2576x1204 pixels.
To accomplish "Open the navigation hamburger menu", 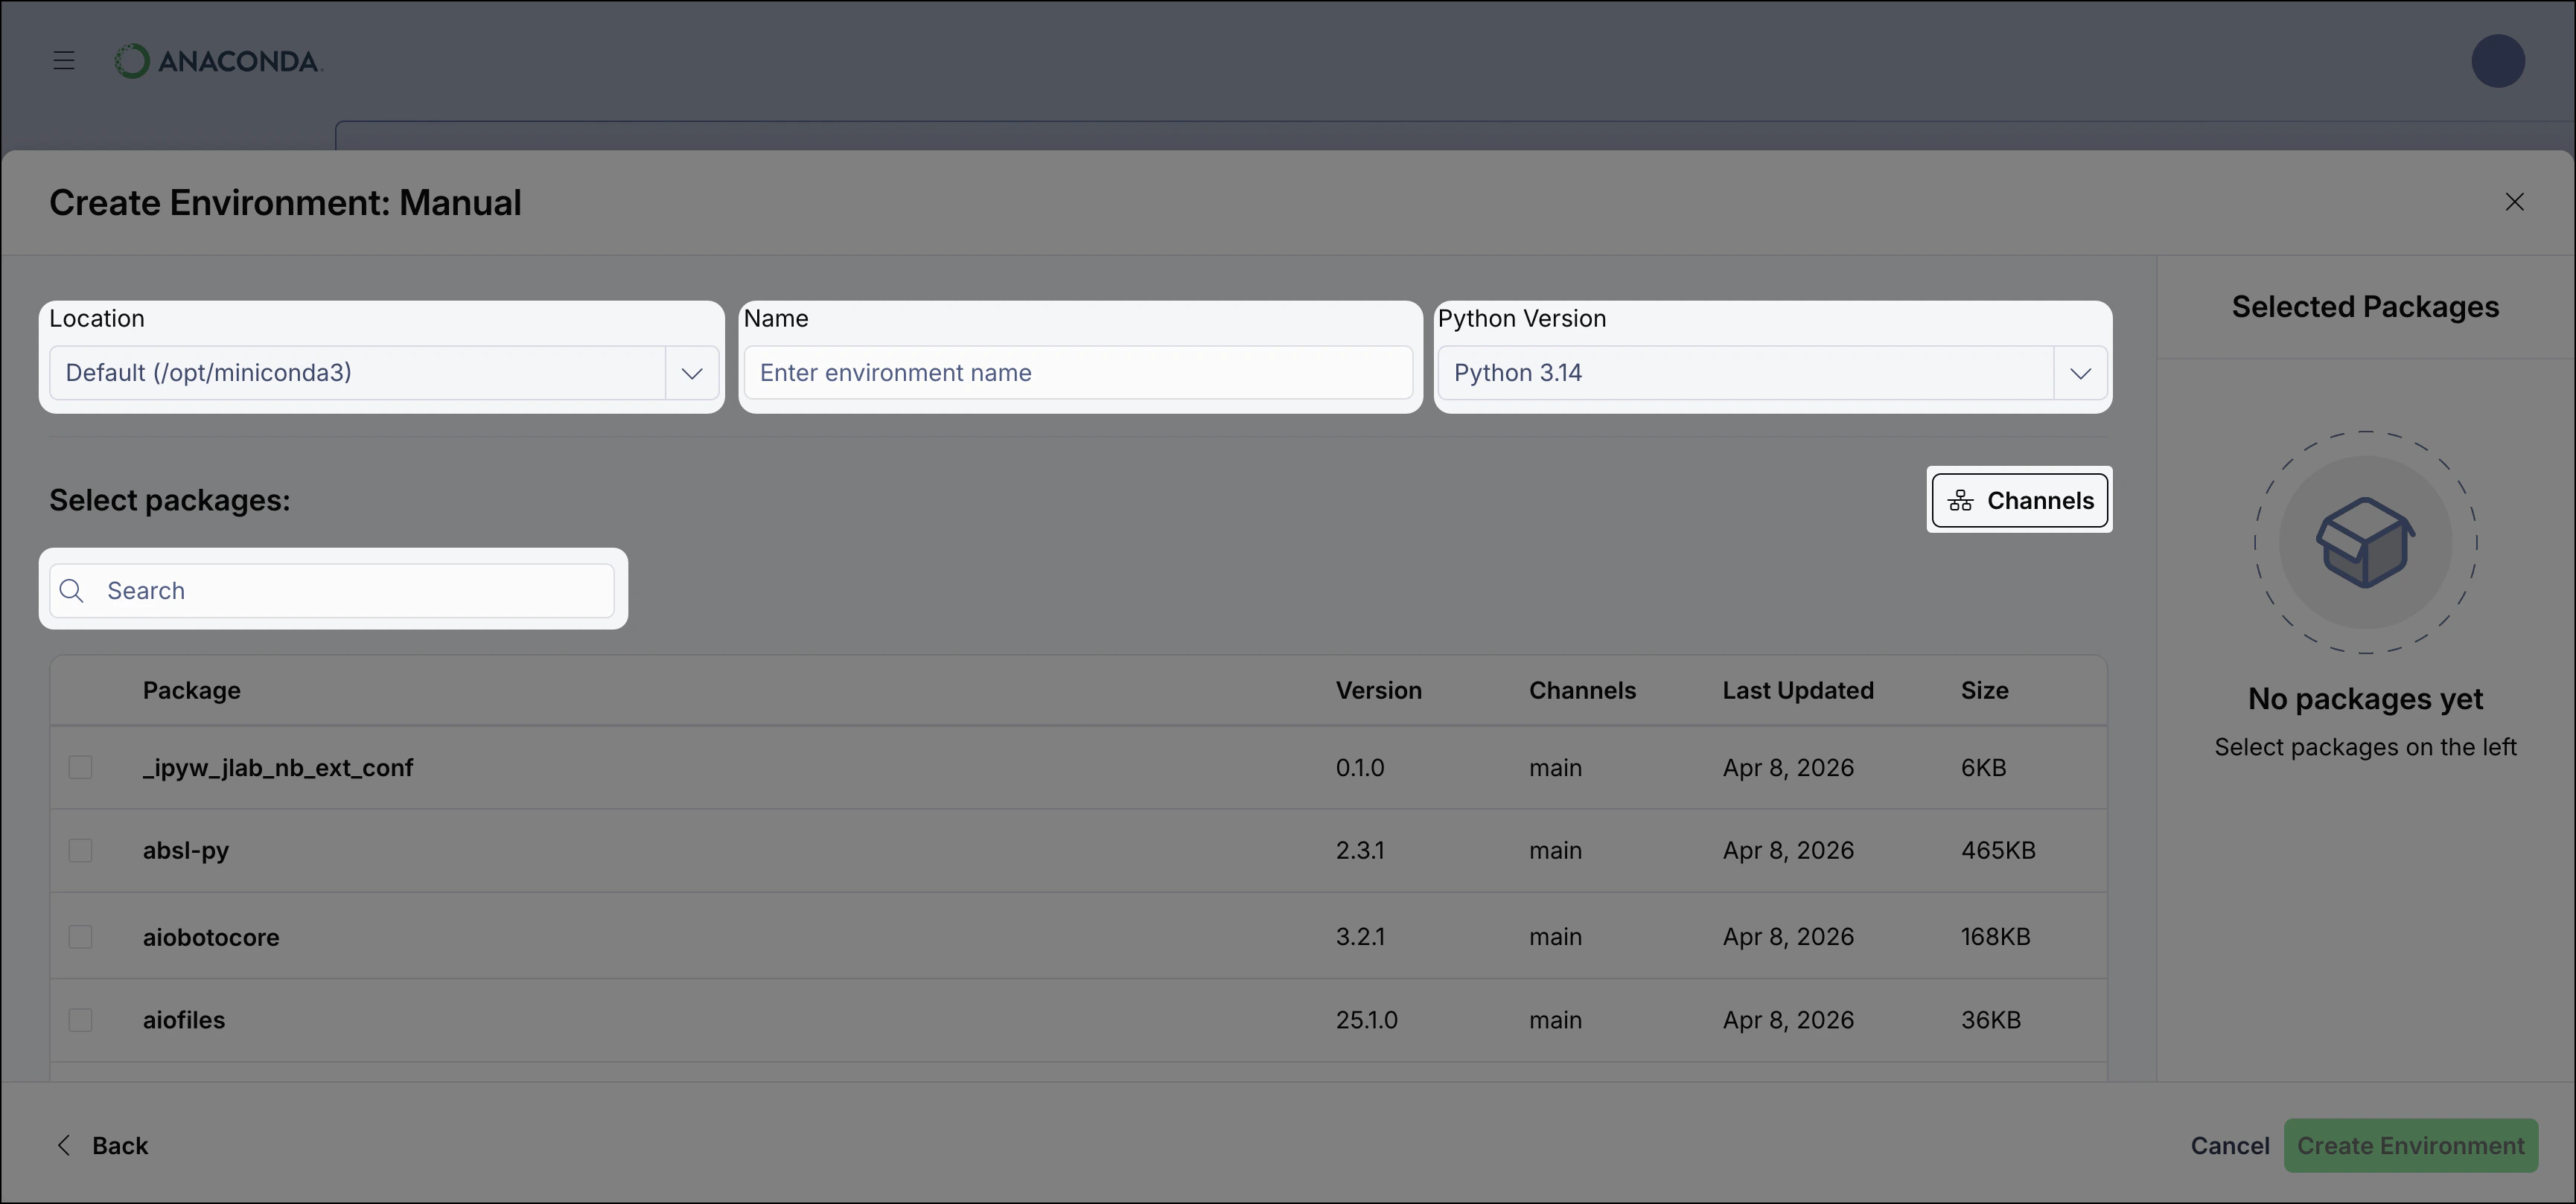I will 64,61.
